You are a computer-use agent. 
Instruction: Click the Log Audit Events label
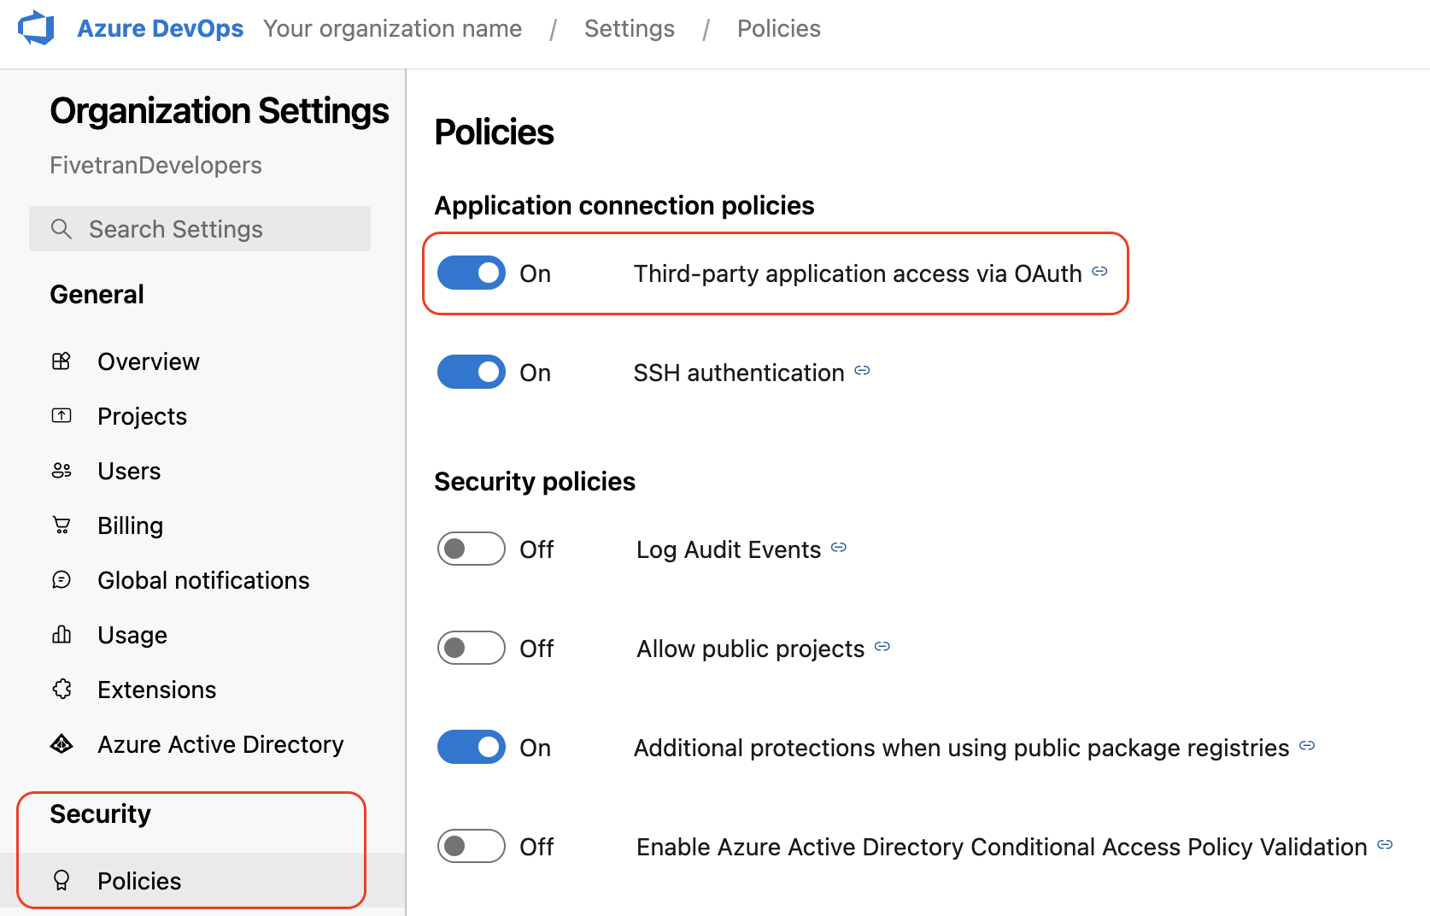[729, 549]
